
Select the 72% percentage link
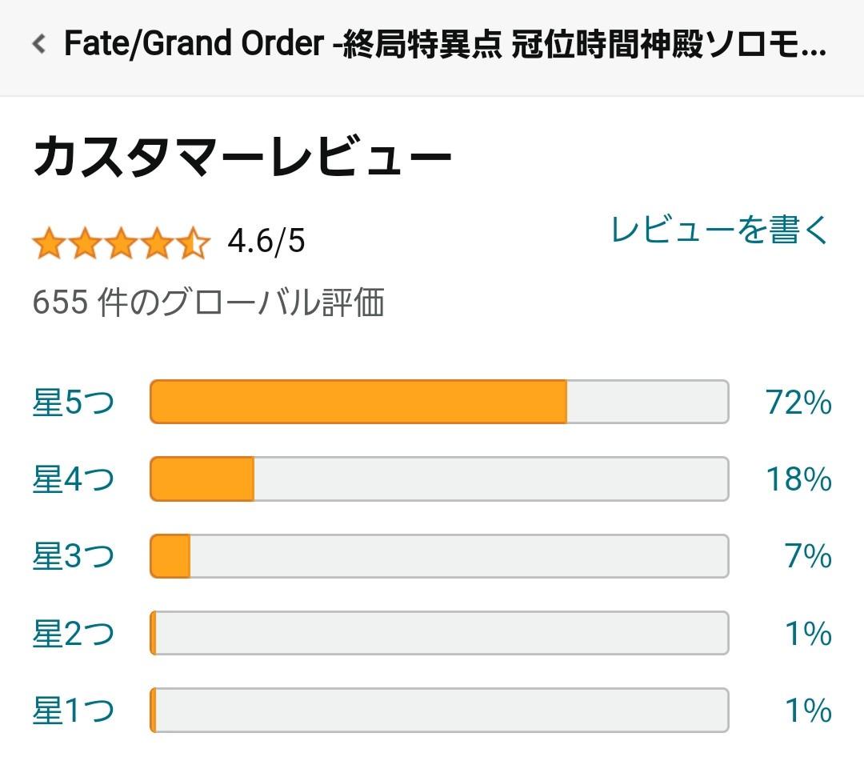pos(798,402)
